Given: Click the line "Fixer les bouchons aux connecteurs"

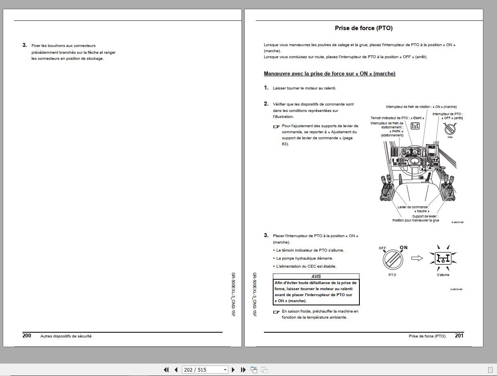Looking at the screenshot, I should coord(63,46).
